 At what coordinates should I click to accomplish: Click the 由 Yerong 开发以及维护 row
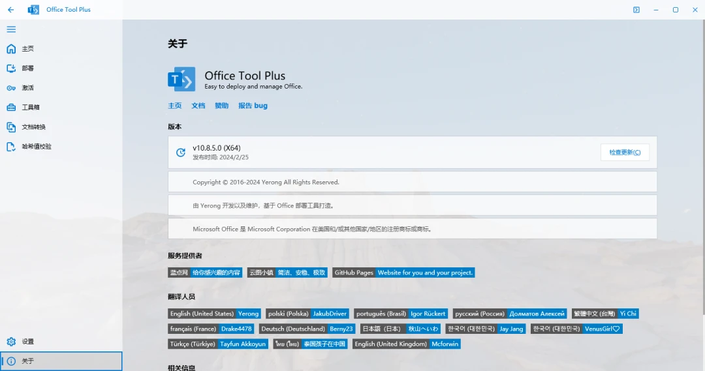click(x=413, y=205)
